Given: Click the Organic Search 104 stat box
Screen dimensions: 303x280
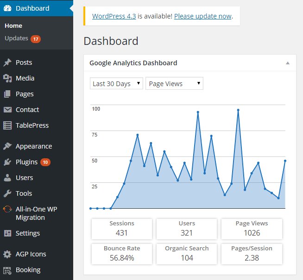Looking at the screenshot, I should pyautogui.click(x=187, y=254).
